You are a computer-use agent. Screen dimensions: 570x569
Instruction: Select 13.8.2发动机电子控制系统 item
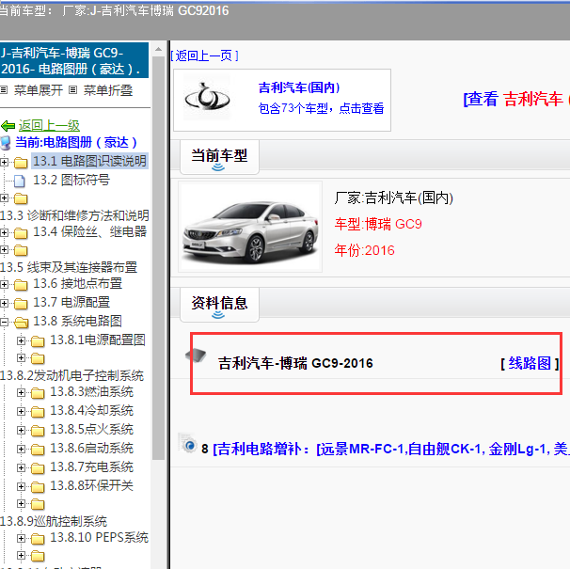point(72,375)
